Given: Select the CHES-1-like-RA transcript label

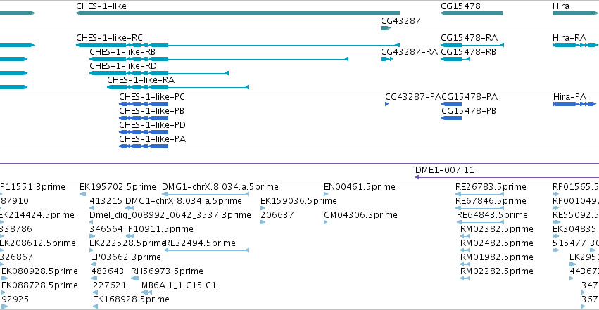Looking at the screenshot, I should [x=141, y=80].
